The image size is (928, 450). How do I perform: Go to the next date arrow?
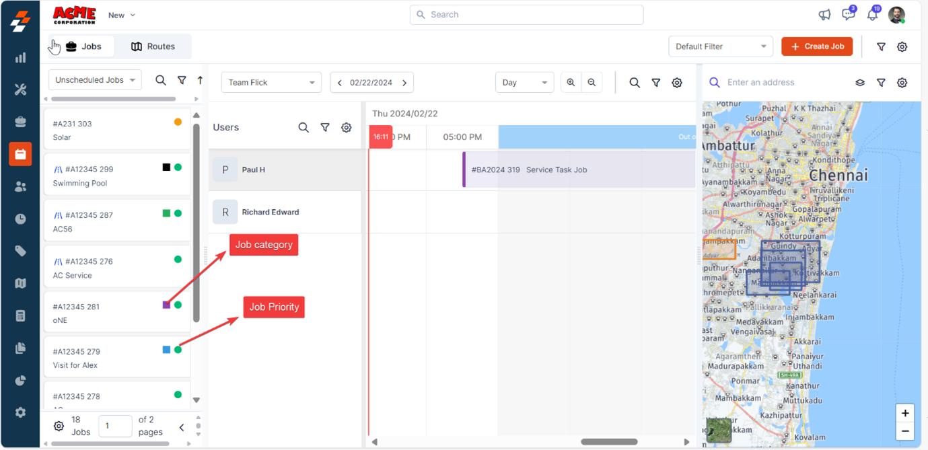404,83
